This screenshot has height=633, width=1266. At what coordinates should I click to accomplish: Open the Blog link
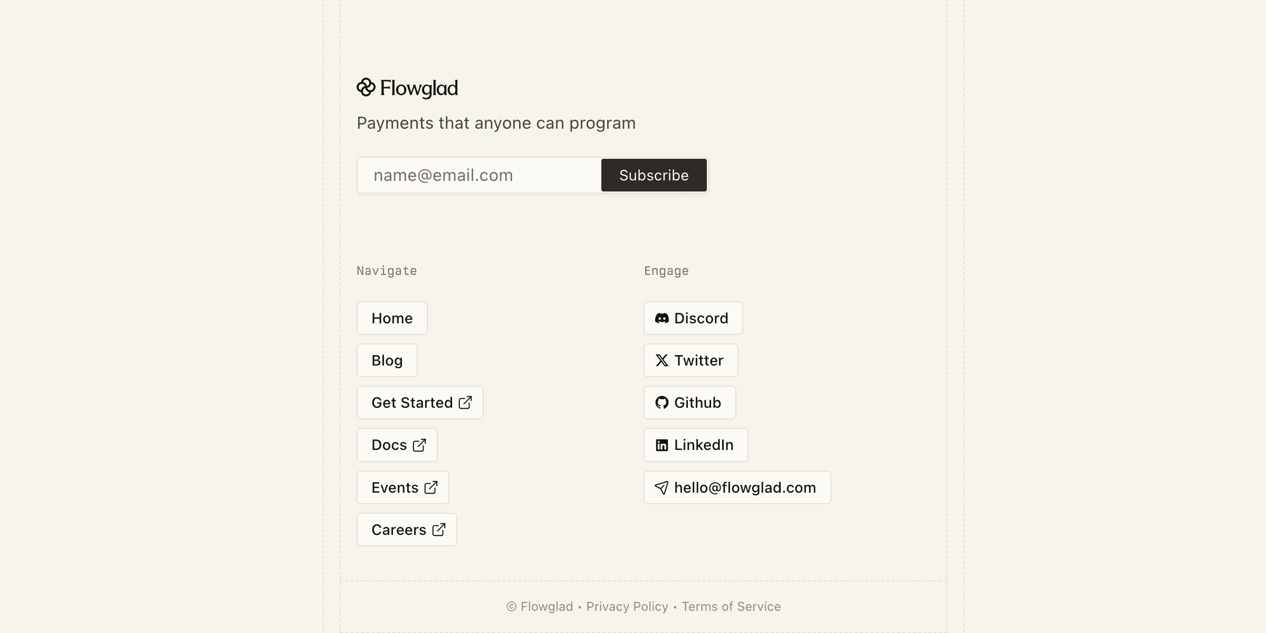[387, 360]
